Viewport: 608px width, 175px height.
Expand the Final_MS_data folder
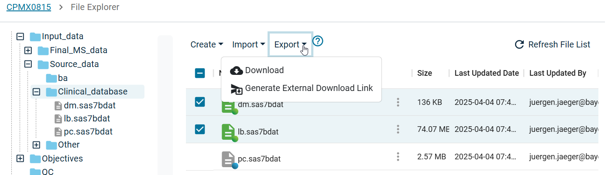tap(28, 50)
